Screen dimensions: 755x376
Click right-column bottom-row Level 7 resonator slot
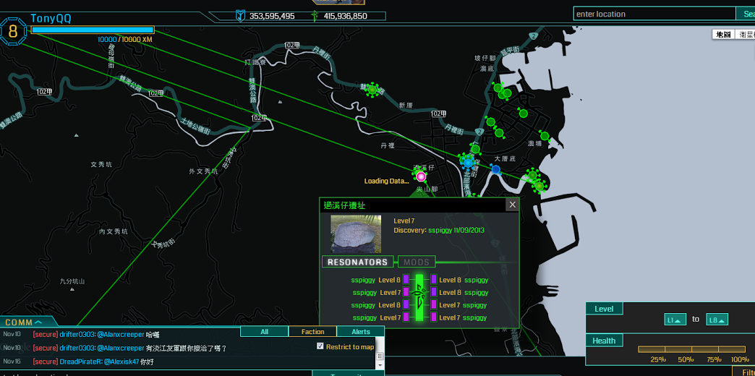pyautogui.click(x=434, y=317)
